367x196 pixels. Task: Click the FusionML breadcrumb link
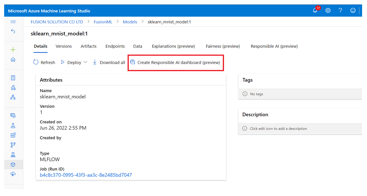[103, 22]
